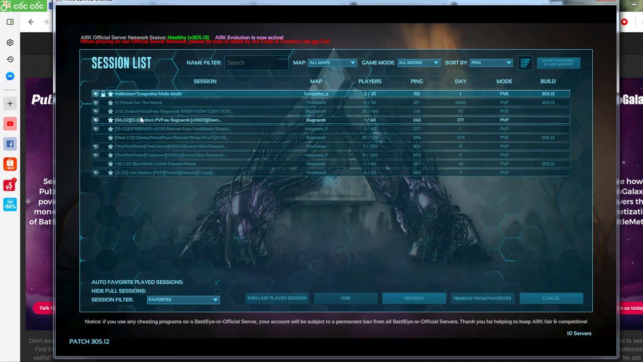Screen dimensions: 643x362
Task: Add a new sidebar shortcut with plus icon
Action: click(10, 104)
